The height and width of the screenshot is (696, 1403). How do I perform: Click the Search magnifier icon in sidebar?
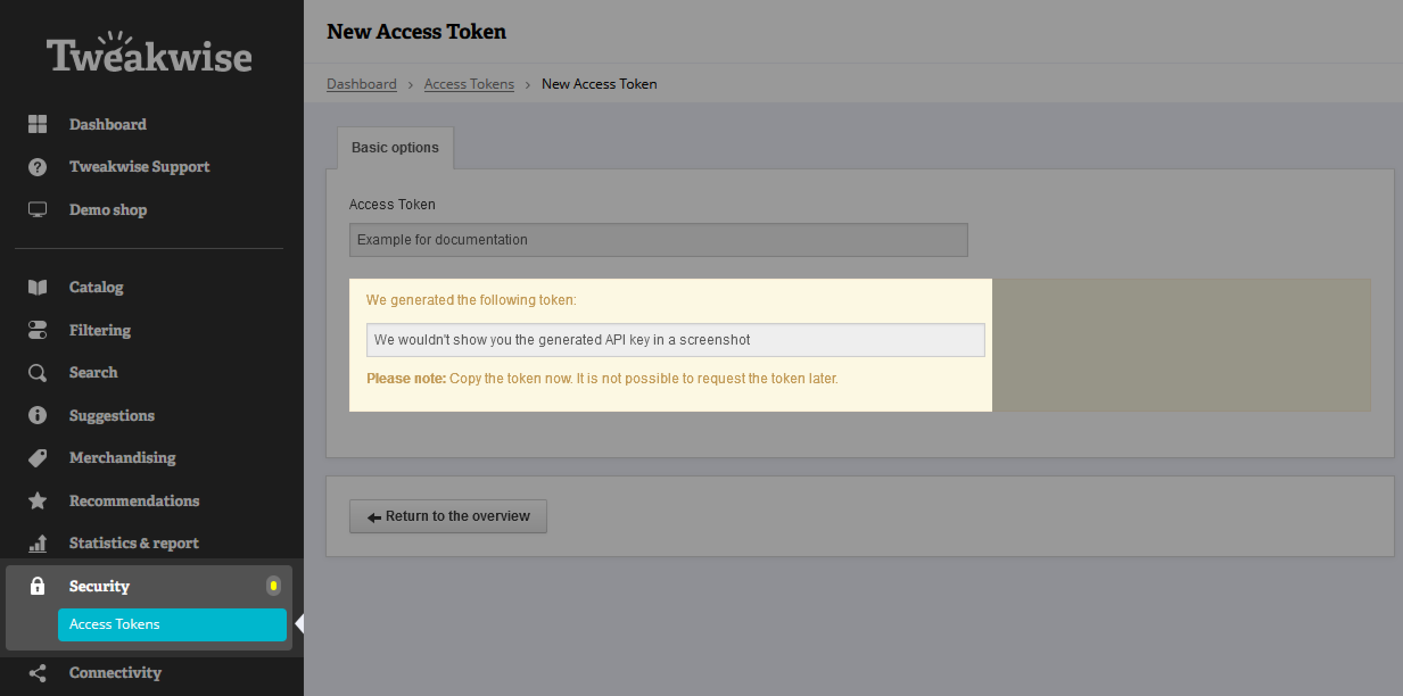click(38, 373)
